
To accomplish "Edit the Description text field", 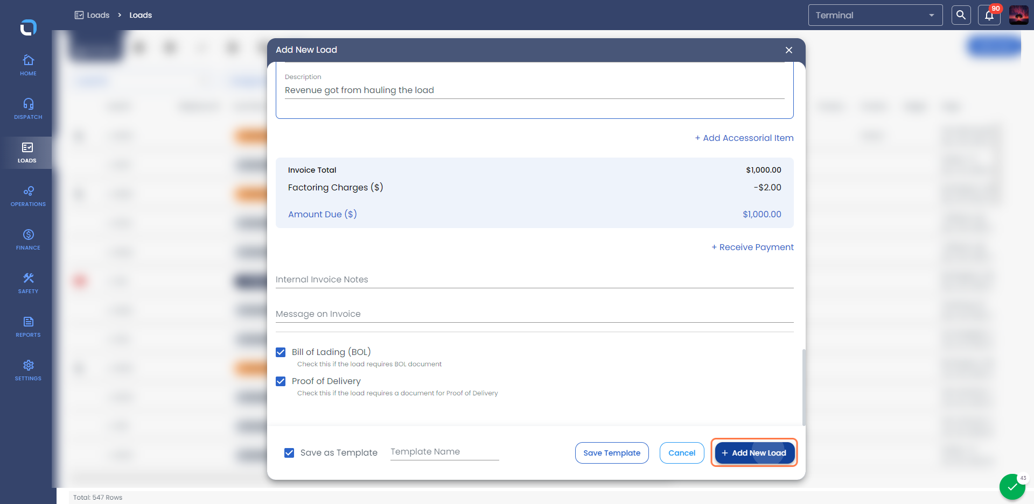I will 535,90.
